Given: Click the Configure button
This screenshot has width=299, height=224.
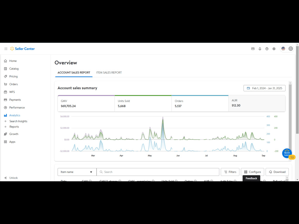Looking at the screenshot, I should click(x=252, y=172).
